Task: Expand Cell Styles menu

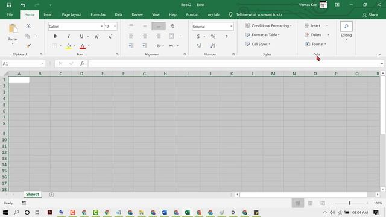Action: tap(258, 44)
